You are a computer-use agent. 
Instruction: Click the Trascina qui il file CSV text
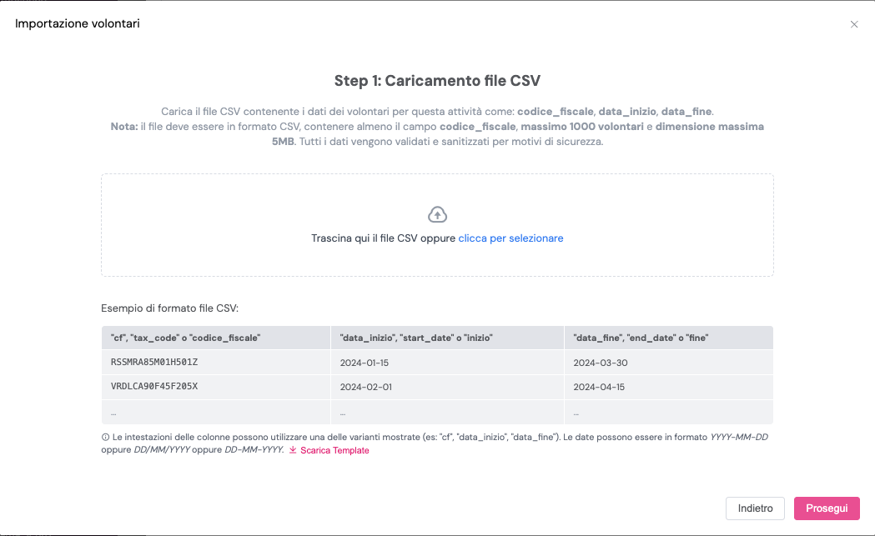364,238
